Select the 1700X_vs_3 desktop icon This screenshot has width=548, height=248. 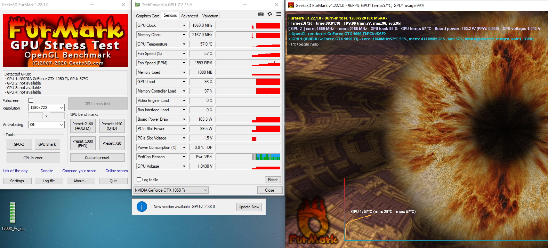(13, 216)
